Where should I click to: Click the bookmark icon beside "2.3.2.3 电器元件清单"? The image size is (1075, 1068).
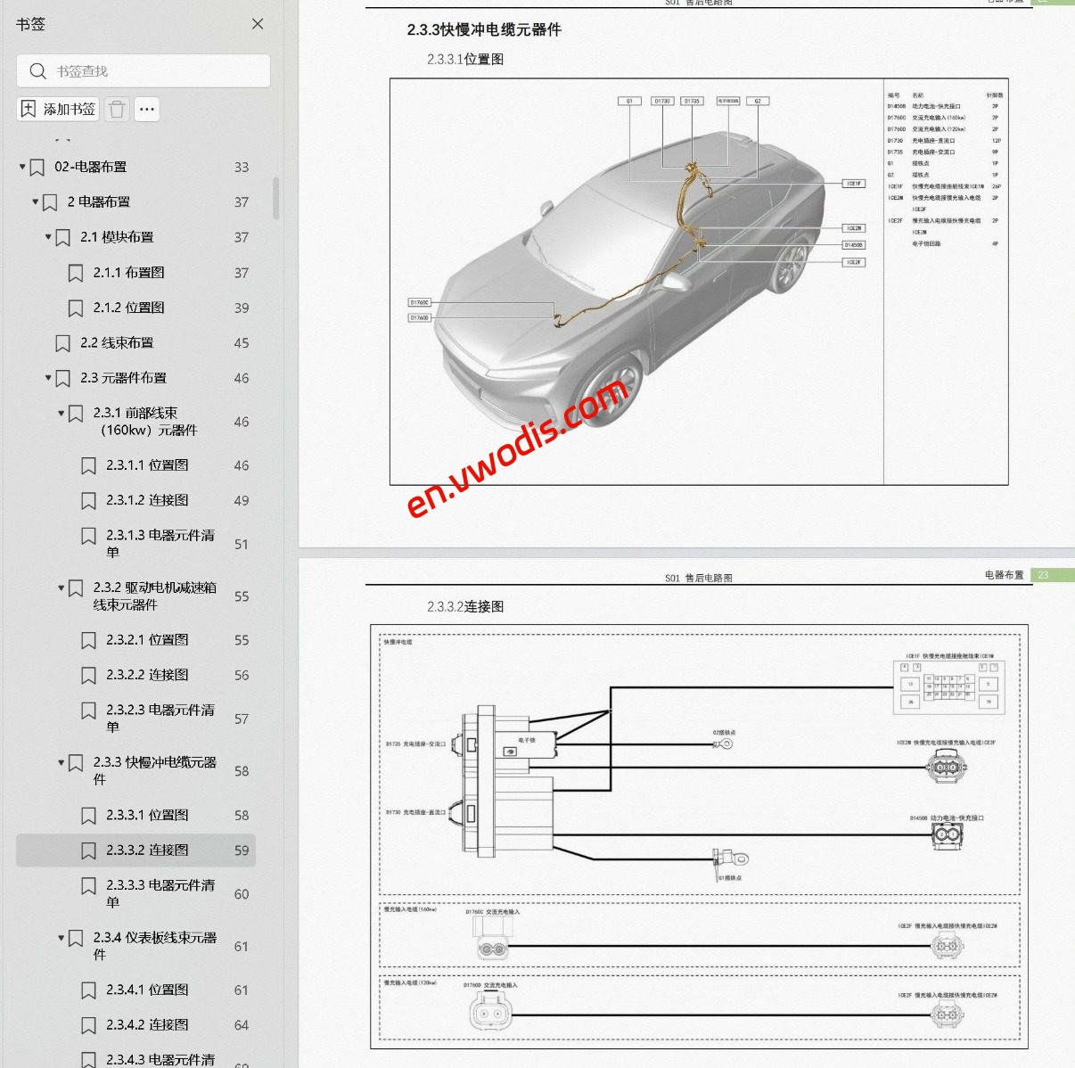[x=88, y=710]
